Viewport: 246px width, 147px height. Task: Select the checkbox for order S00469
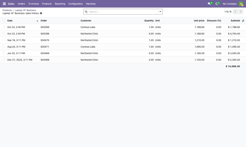(4, 53)
